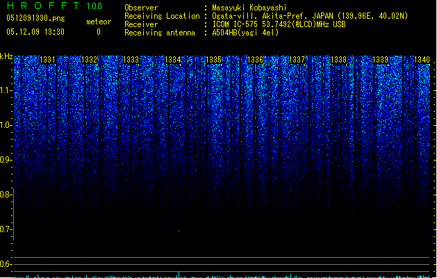Image resolution: width=437 pixels, height=278 pixels.
Task: Click the Receiving antenna label
Action: coord(160,33)
